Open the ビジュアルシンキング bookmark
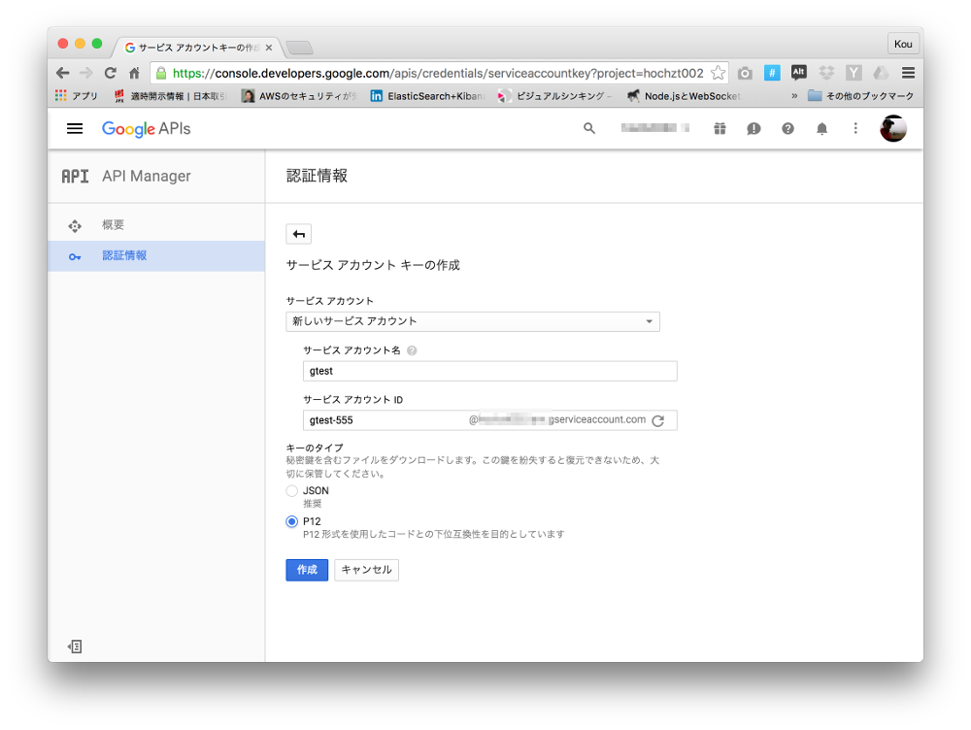Image resolution: width=971 pixels, height=730 pixels. coord(554,96)
